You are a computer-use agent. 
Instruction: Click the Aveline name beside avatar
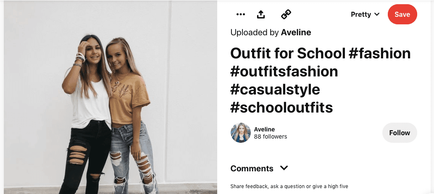click(264, 129)
